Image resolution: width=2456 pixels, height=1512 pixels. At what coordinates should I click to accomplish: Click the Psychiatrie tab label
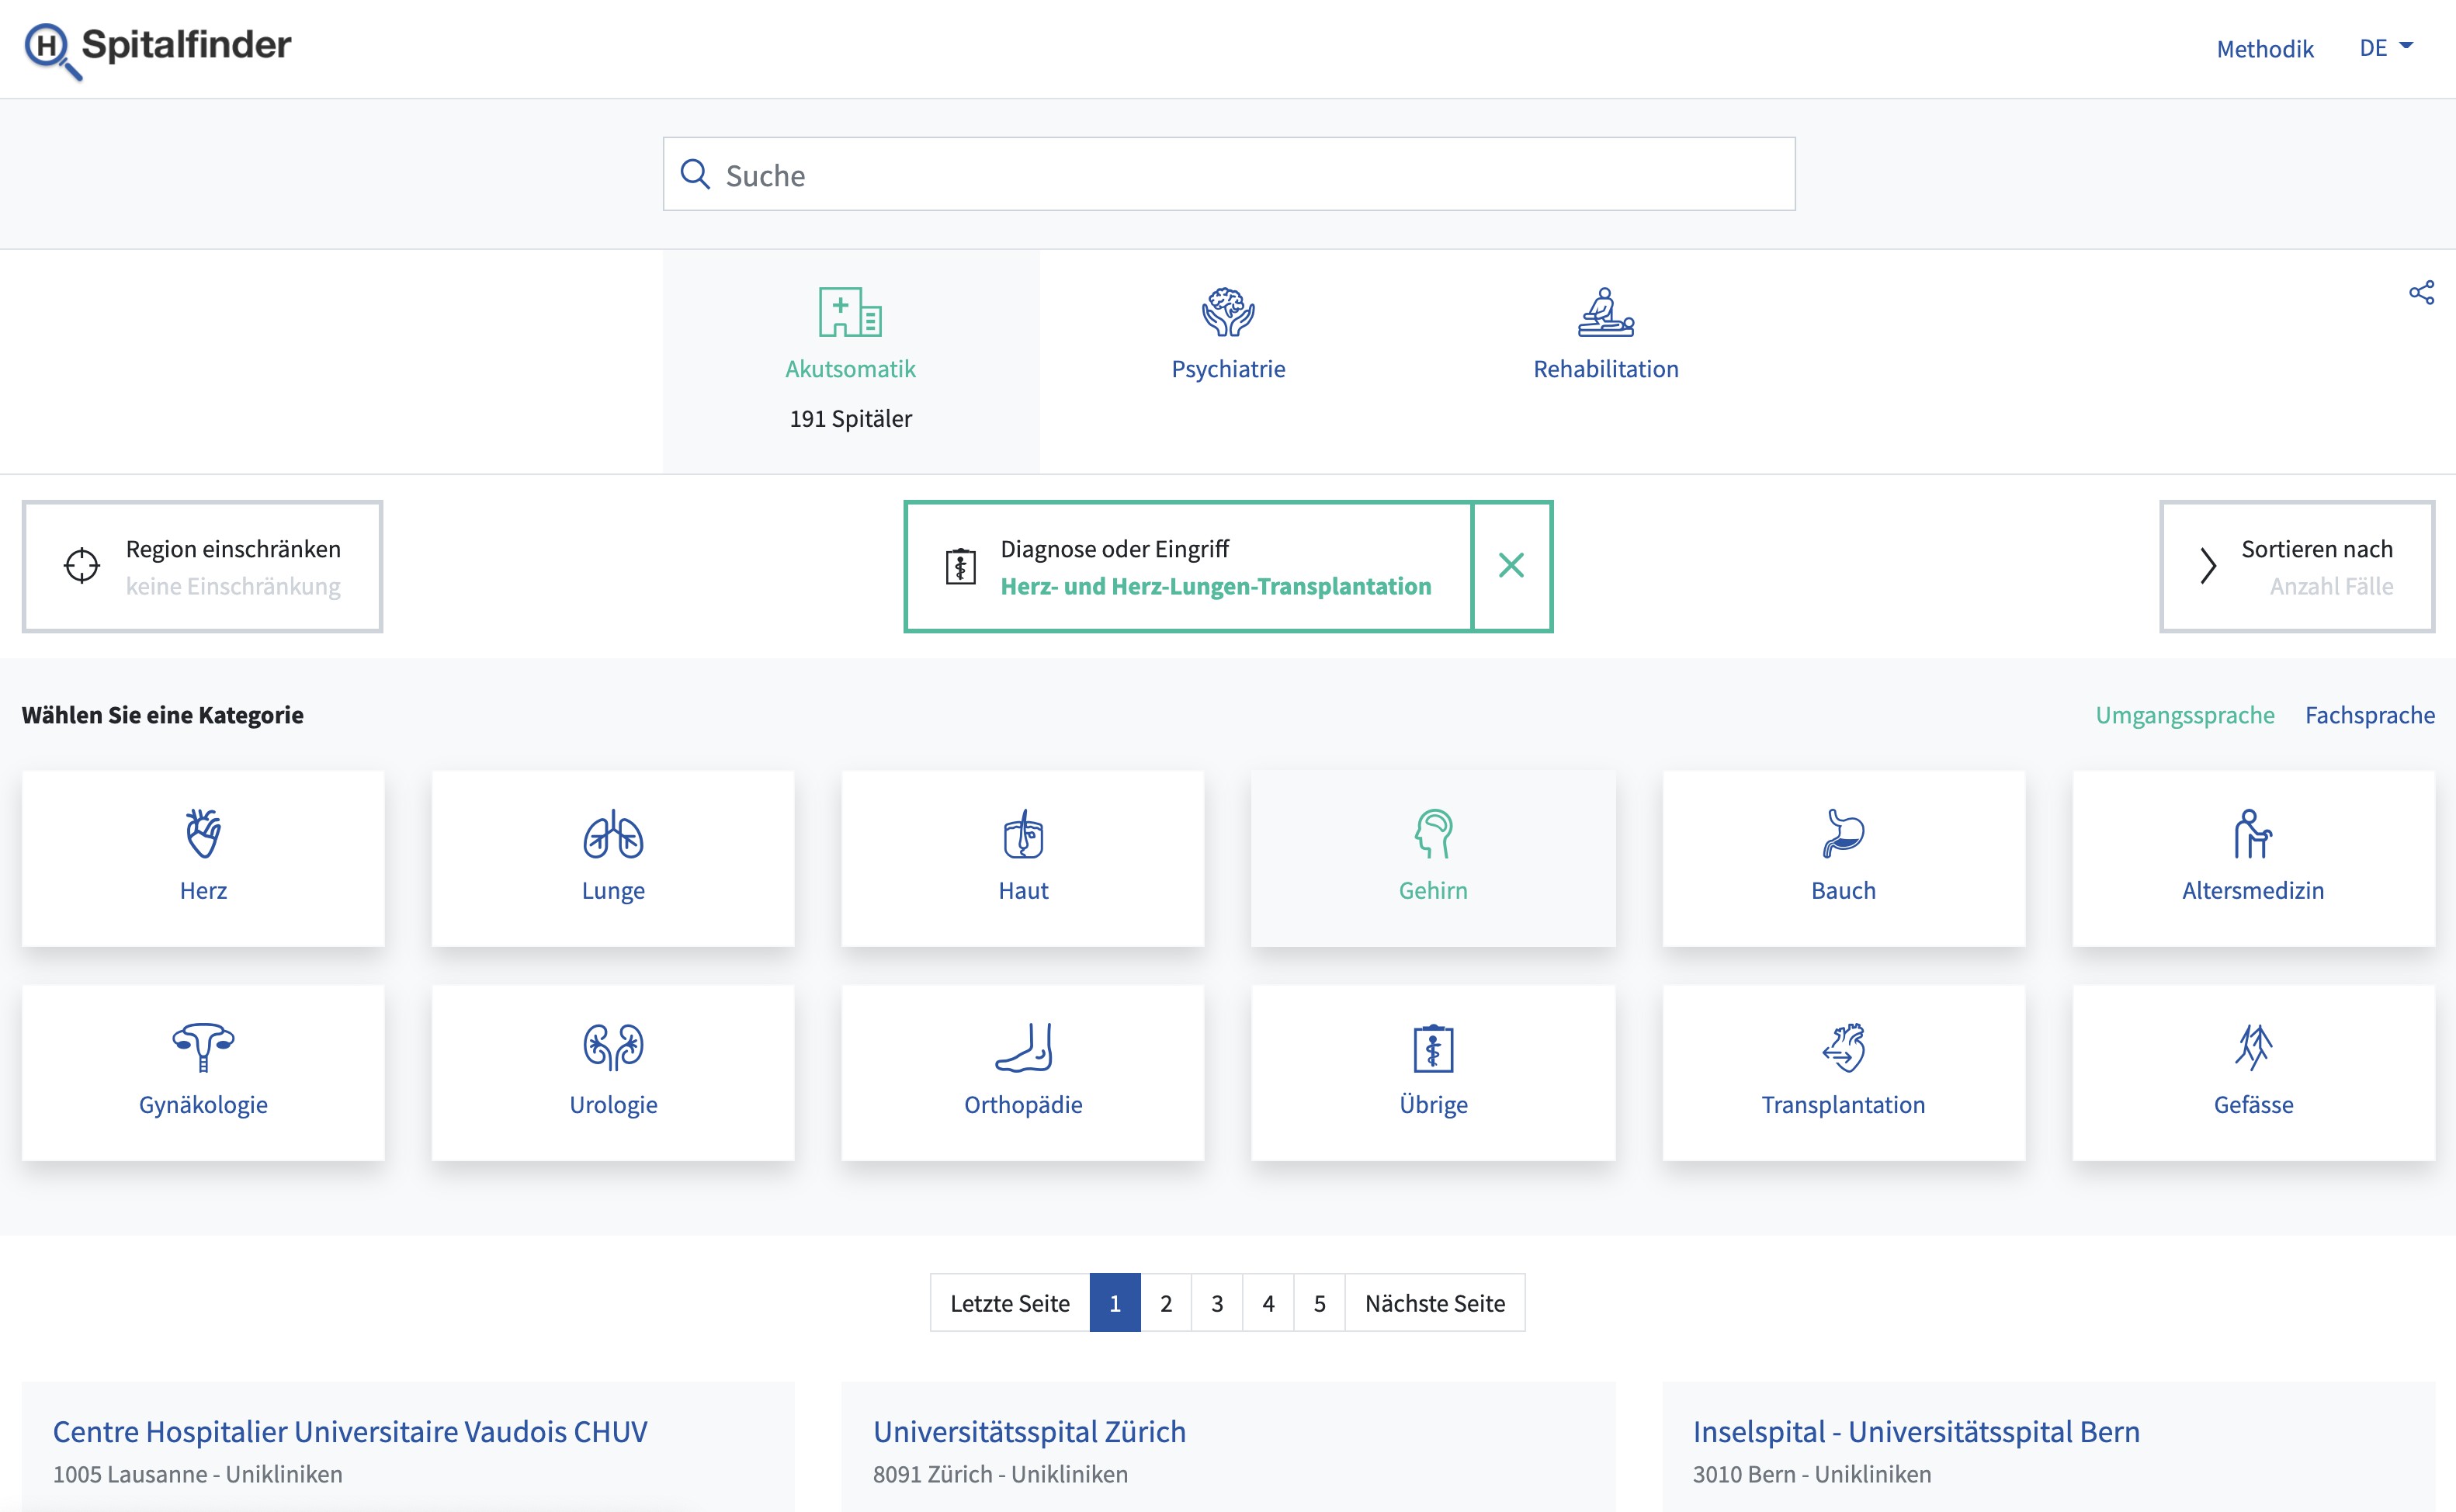point(1228,369)
